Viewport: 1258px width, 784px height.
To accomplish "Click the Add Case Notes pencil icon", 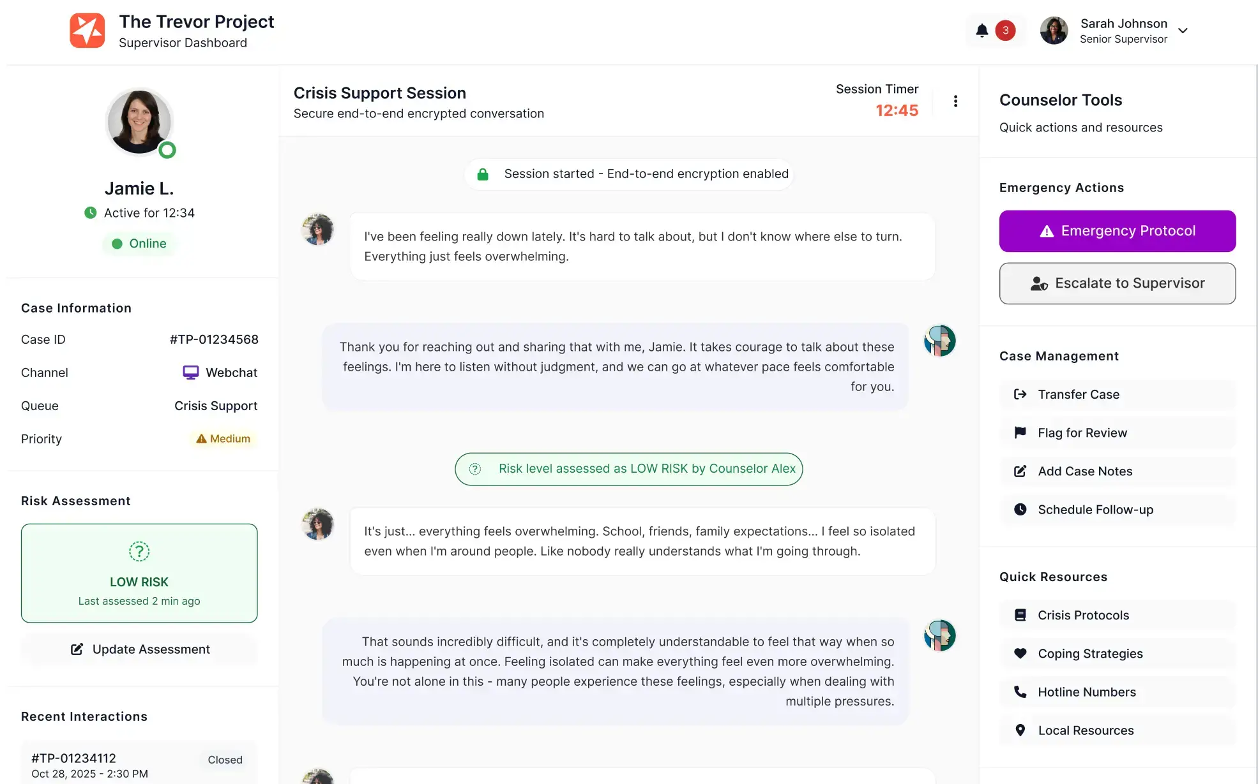I will click(1020, 471).
